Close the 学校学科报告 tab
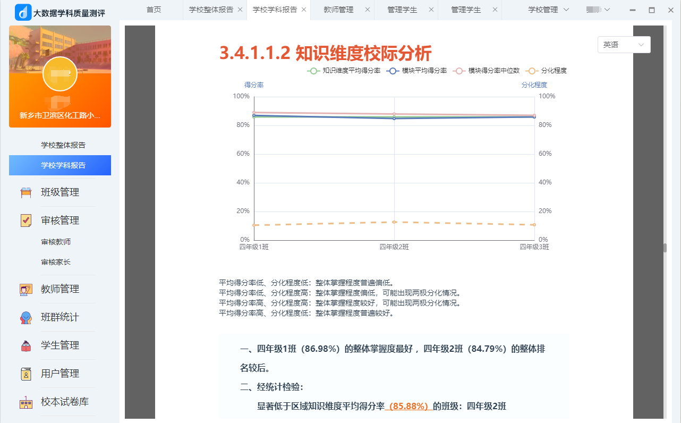Image resolution: width=681 pixels, height=423 pixels. (304, 10)
